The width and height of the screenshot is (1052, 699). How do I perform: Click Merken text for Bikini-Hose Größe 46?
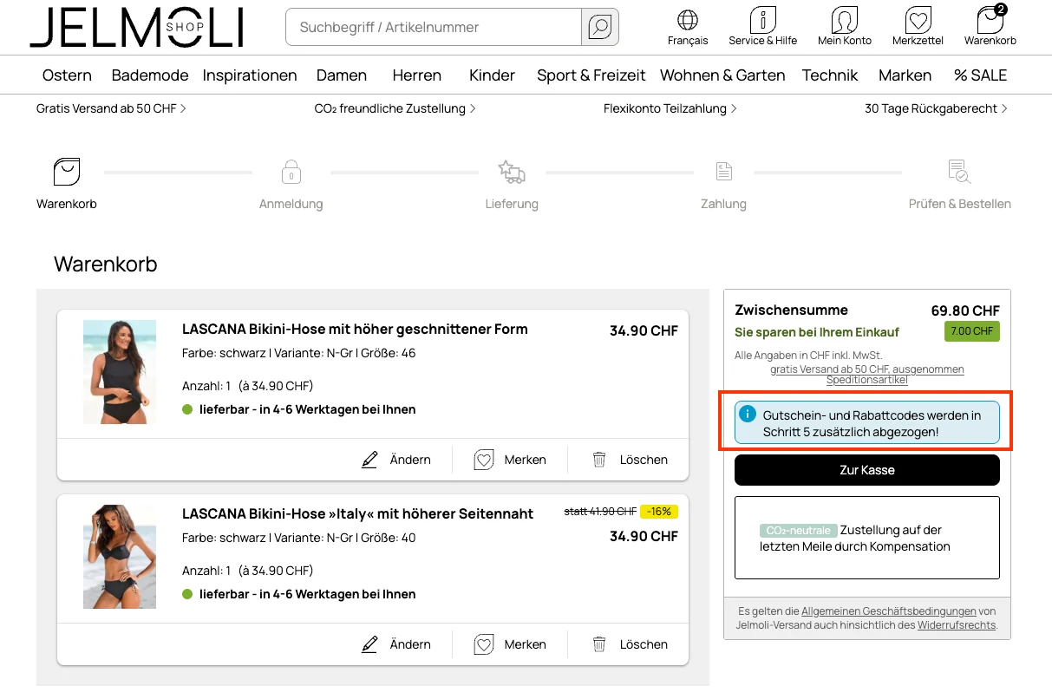pyautogui.click(x=526, y=460)
